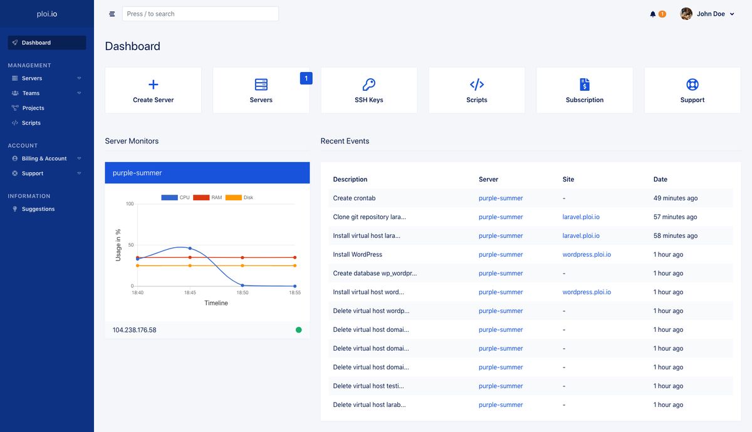Toggle the CPU series in chart legend
This screenshot has width=752, height=432.
(175, 197)
